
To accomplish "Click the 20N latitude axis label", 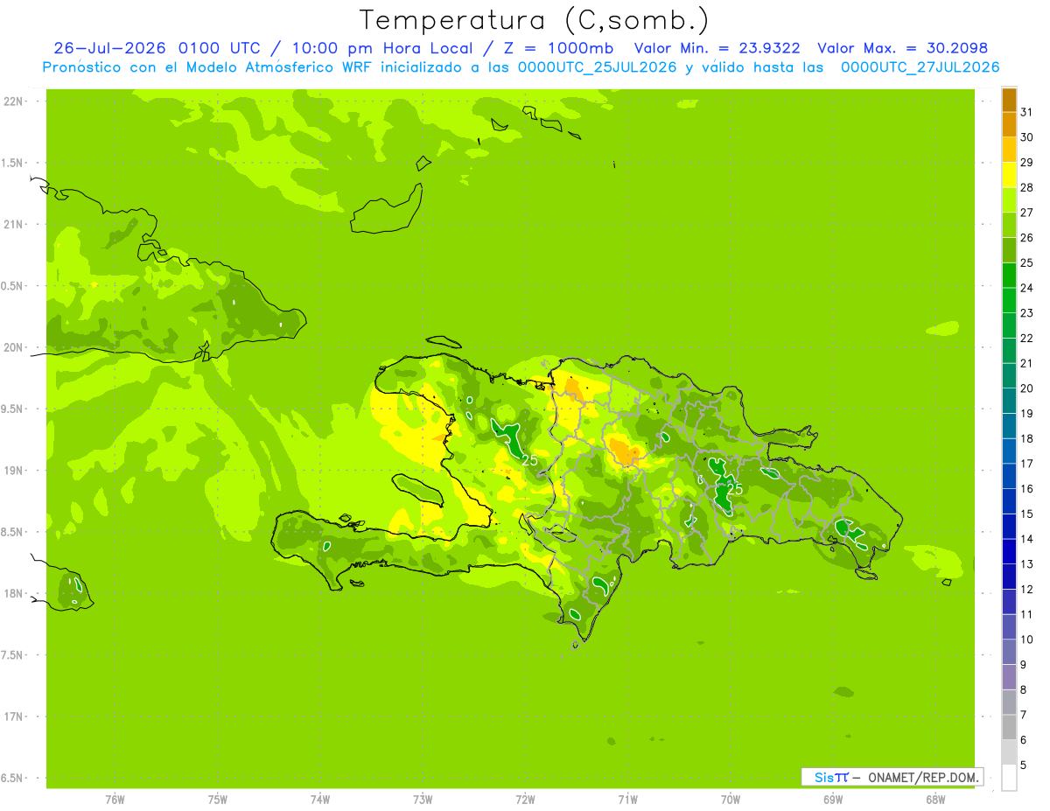I will (13, 347).
